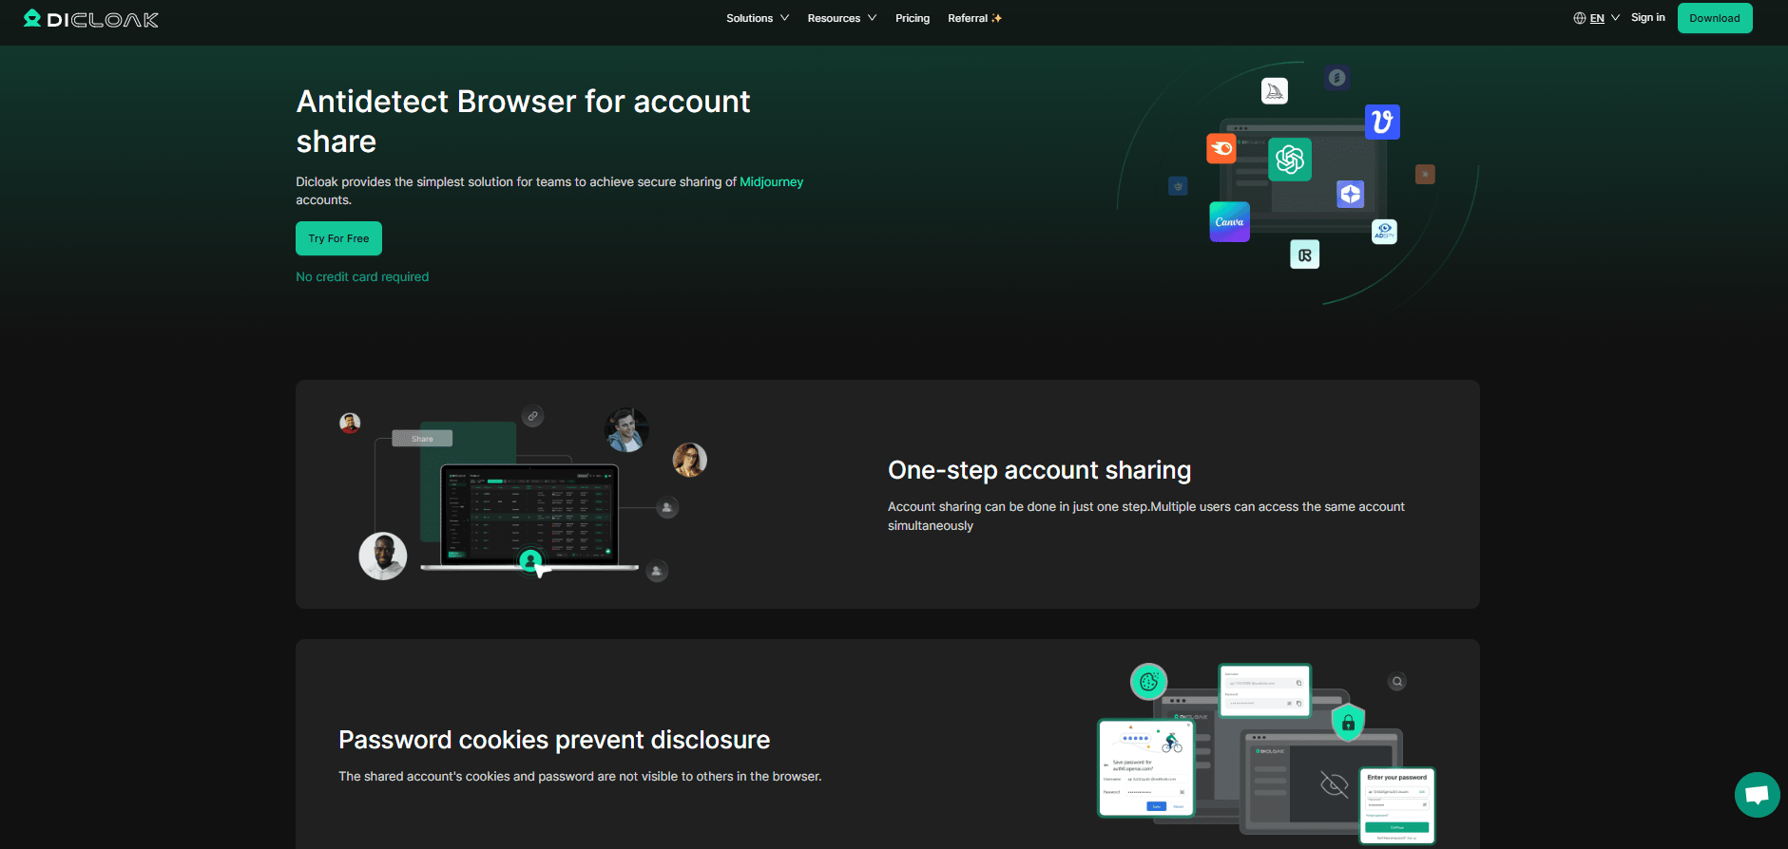
Task: Follow the Midjourney link in description
Action: (772, 182)
